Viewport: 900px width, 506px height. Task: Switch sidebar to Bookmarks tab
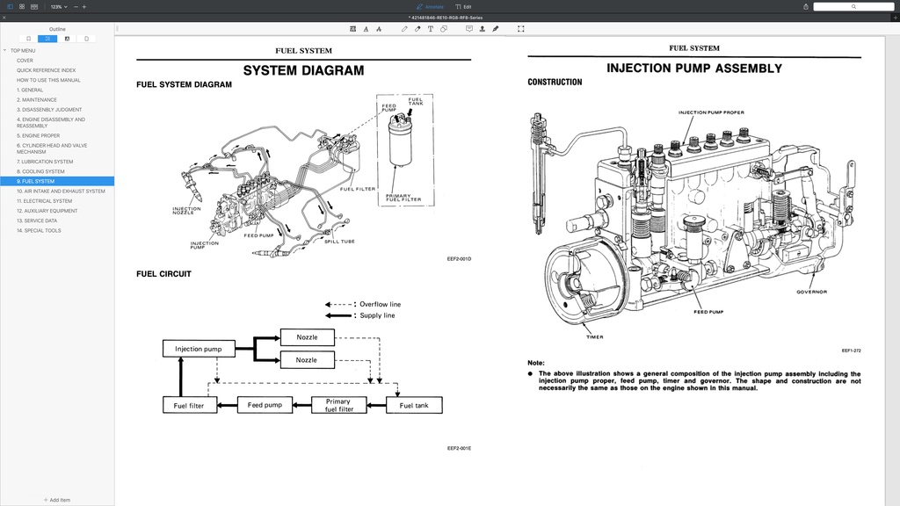(x=28, y=39)
